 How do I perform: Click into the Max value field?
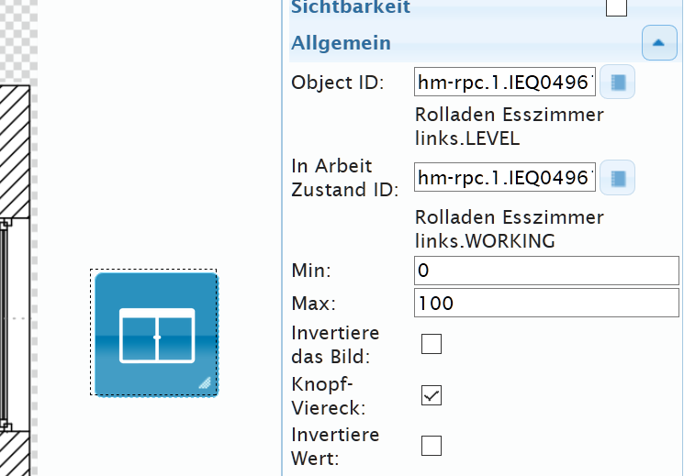click(546, 303)
